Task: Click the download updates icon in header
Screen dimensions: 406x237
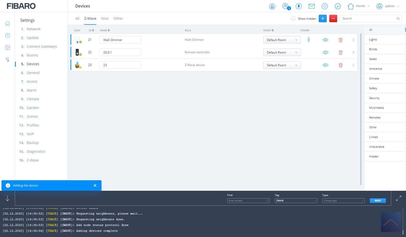Action: point(299,6)
